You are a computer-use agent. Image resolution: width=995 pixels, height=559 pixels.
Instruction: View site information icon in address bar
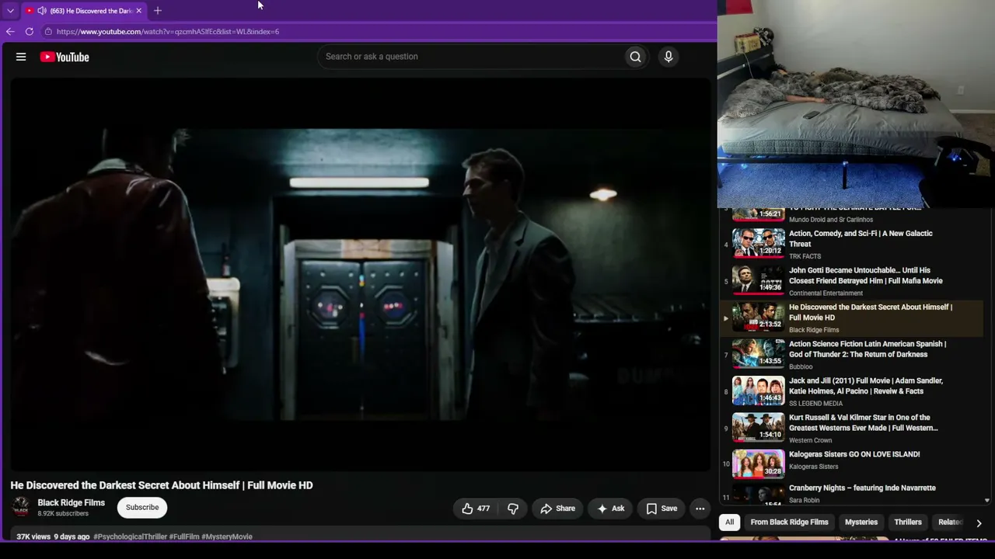click(48, 32)
